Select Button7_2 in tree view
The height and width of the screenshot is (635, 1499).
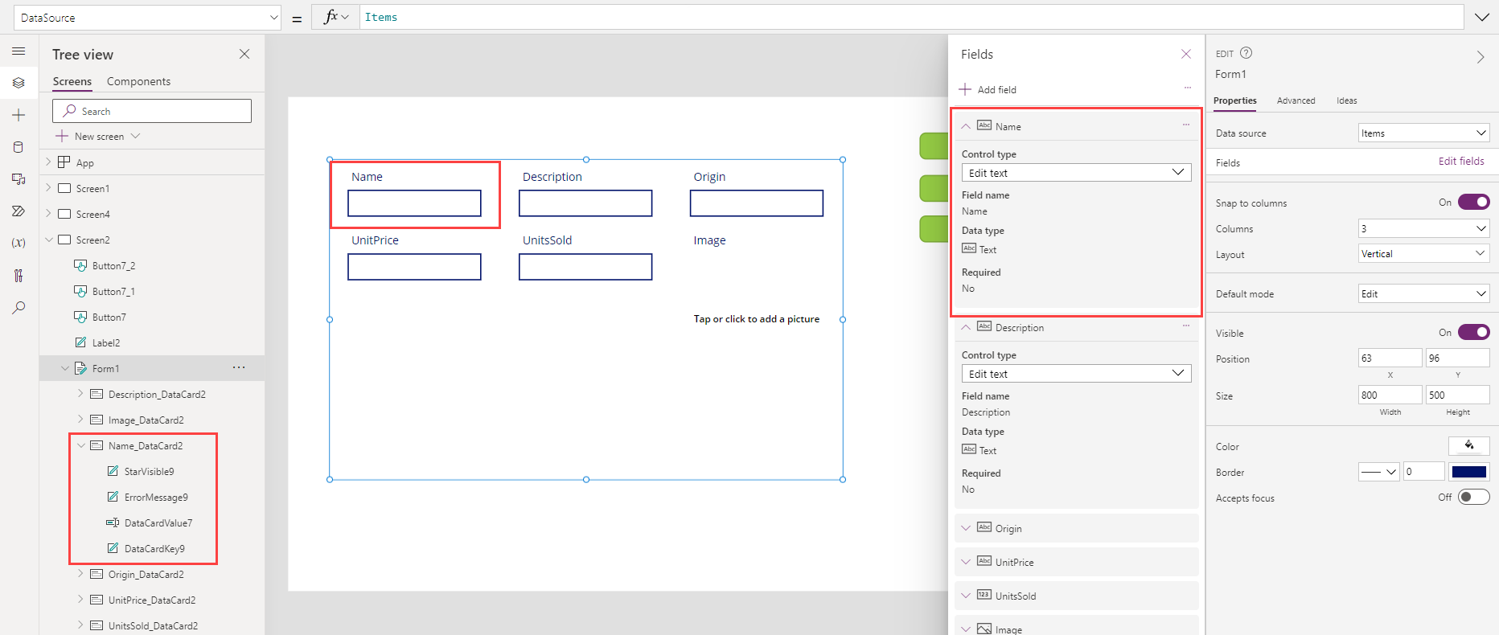(x=113, y=266)
